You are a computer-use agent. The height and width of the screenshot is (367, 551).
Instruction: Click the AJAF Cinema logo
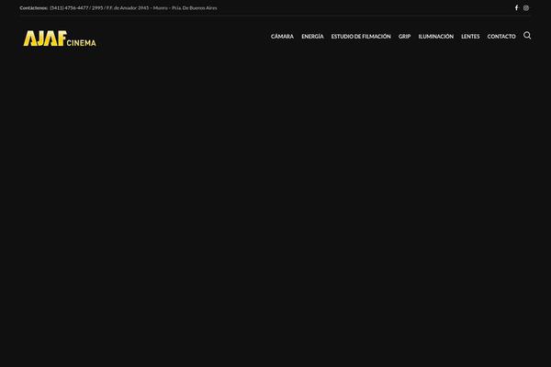click(x=60, y=39)
